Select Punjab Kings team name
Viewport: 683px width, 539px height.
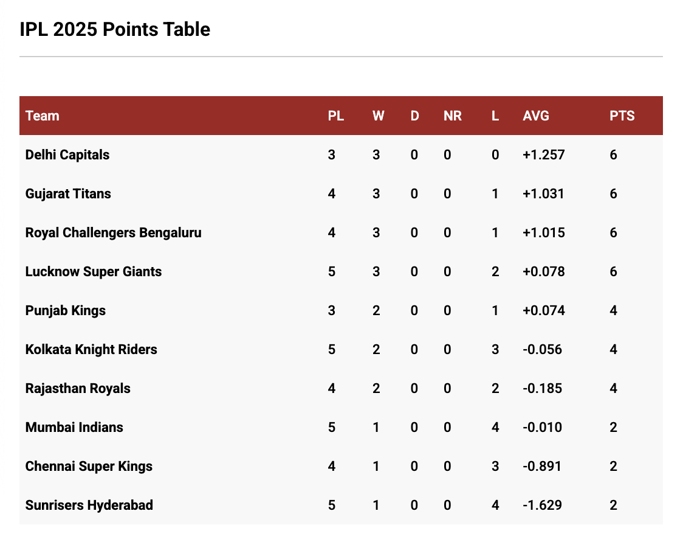coord(66,310)
